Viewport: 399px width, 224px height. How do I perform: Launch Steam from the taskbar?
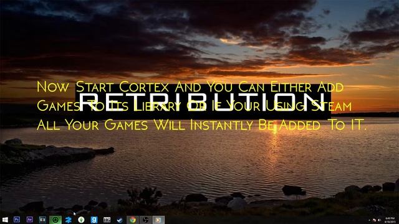coord(120,220)
